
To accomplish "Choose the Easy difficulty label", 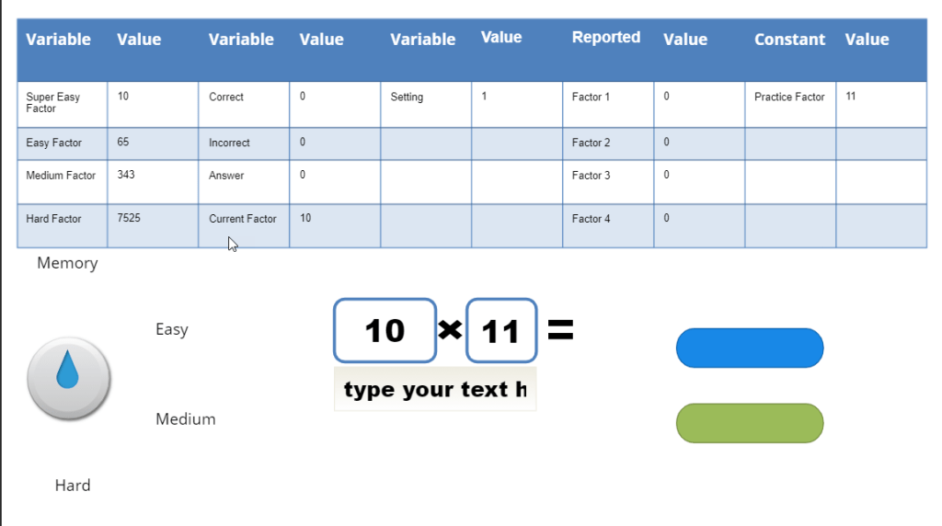I will click(172, 329).
